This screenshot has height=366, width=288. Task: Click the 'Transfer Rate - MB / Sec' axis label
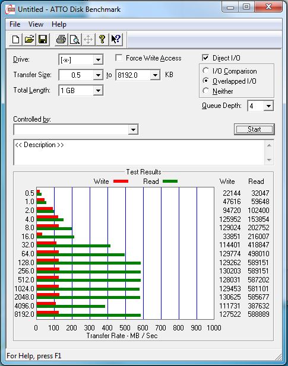click(122, 336)
